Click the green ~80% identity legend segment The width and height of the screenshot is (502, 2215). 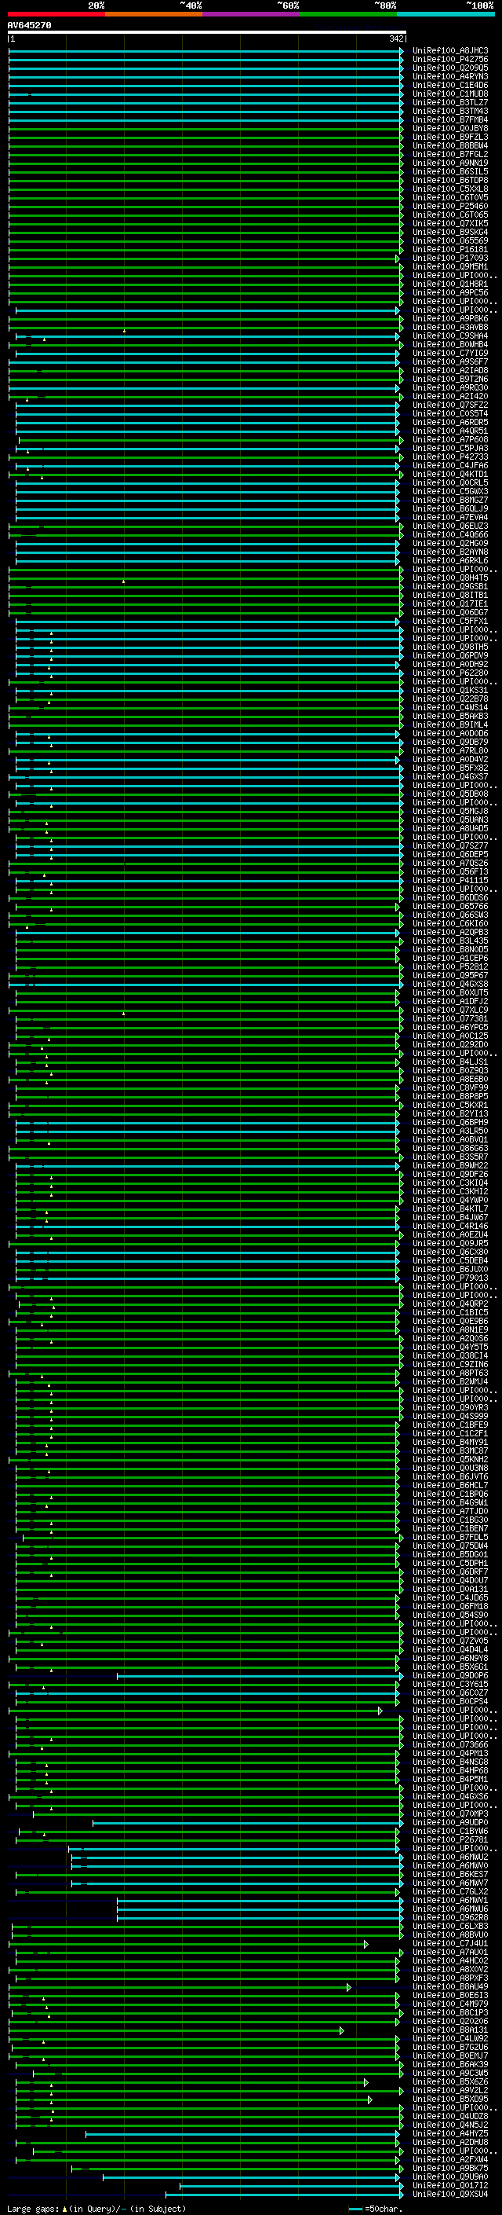[348, 14]
